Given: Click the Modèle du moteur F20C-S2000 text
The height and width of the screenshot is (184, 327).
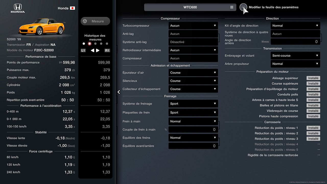Looking at the screenshot, I should 30,50.
